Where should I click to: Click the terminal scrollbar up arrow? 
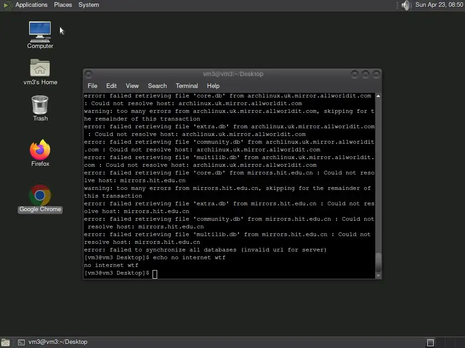tap(378, 96)
